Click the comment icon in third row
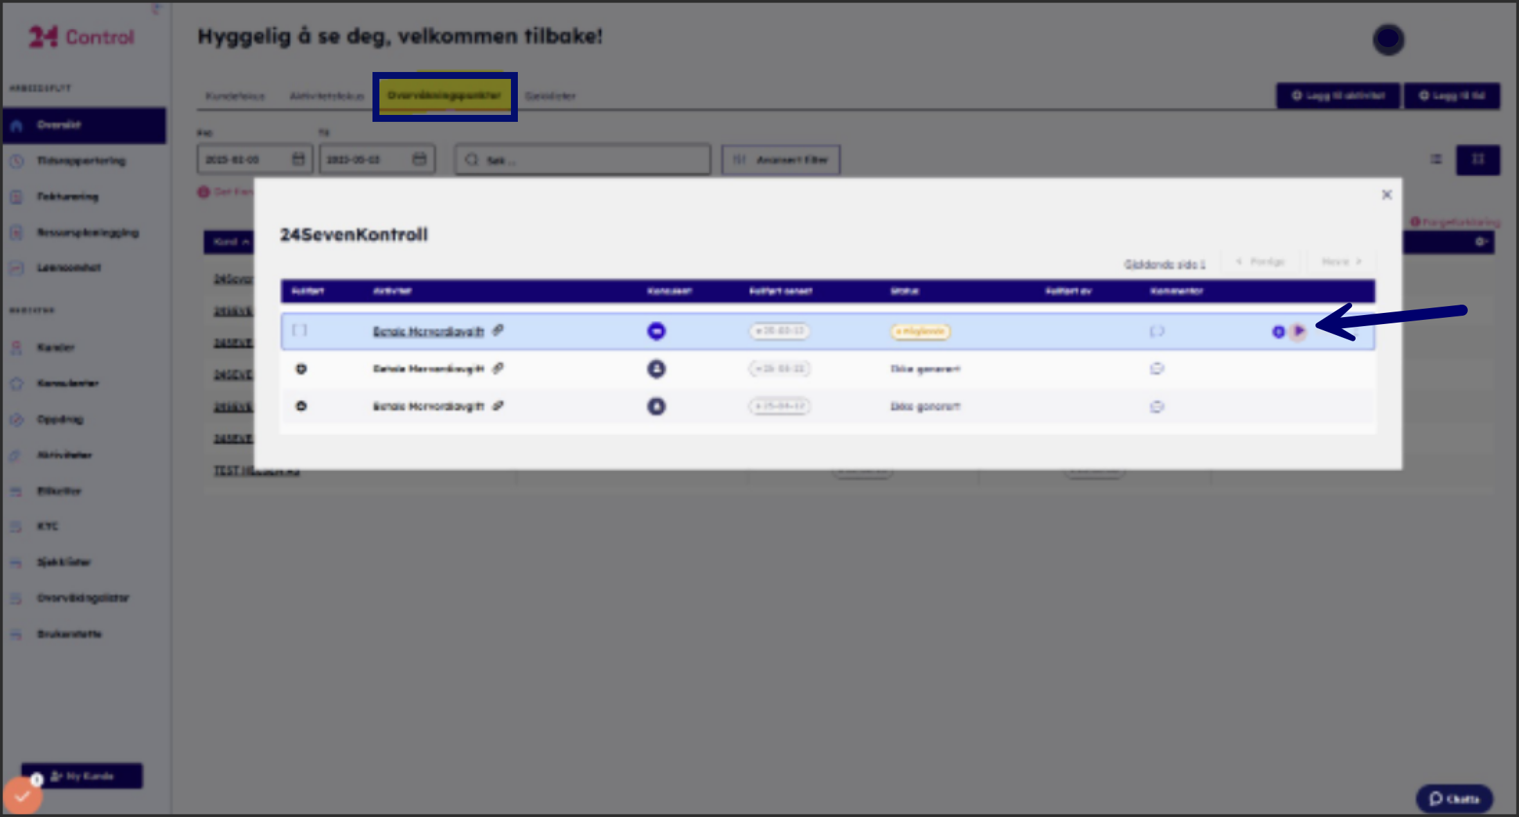This screenshot has width=1519, height=817. coord(1157,406)
